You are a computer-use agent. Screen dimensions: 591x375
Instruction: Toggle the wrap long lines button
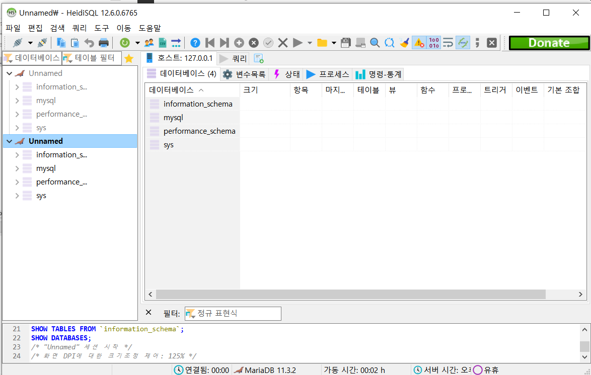[x=448, y=43]
